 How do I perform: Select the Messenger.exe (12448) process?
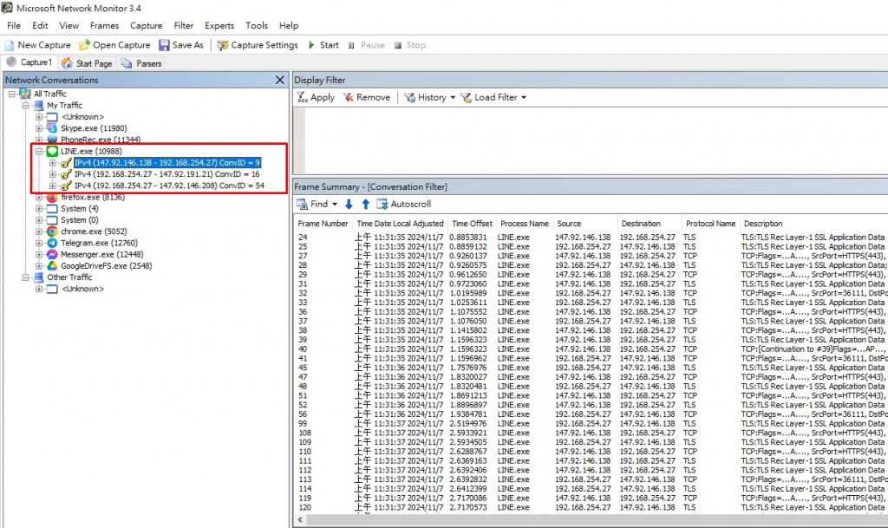102,254
